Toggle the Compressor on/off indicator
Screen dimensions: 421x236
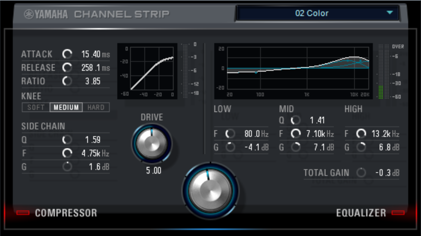click(23, 212)
